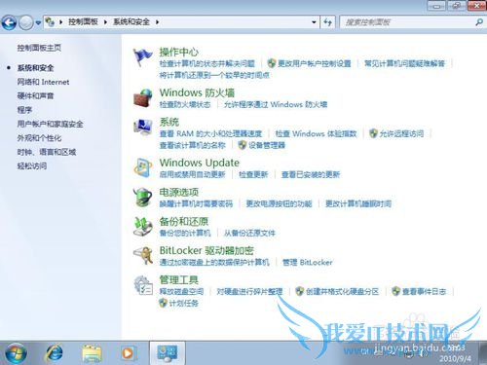Image resolution: width=487 pixels, height=365 pixels.
Task: Open the 电源选项 battery icon
Action: click(142, 197)
